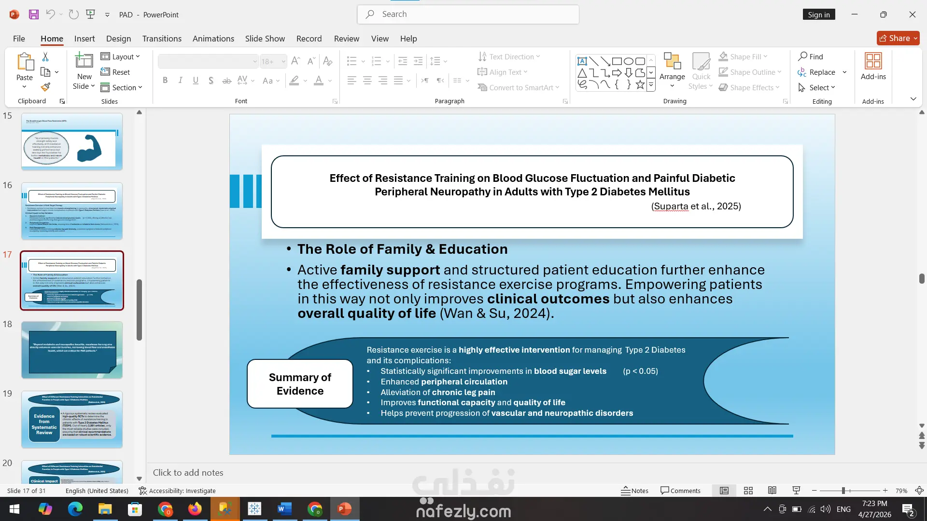Click Accessibility: Investigate in status bar
Image resolution: width=927 pixels, height=521 pixels.
coord(177,491)
